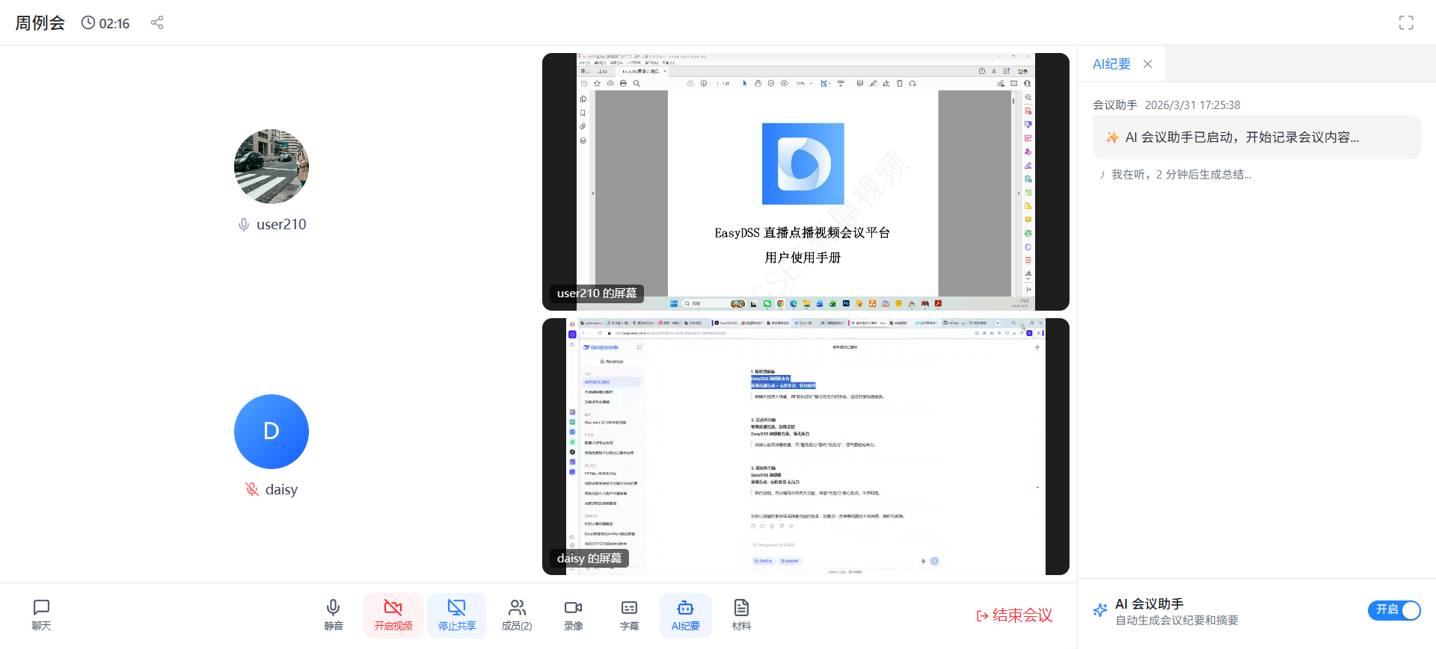Viewport: 1436px width, 649px height.
Task: Click the 'daisy 的屏幕' label
Action: (x=589, y=559)
